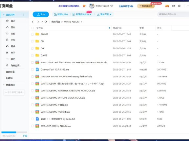Navigate to 我的网盘 breadcrumb

55,22
